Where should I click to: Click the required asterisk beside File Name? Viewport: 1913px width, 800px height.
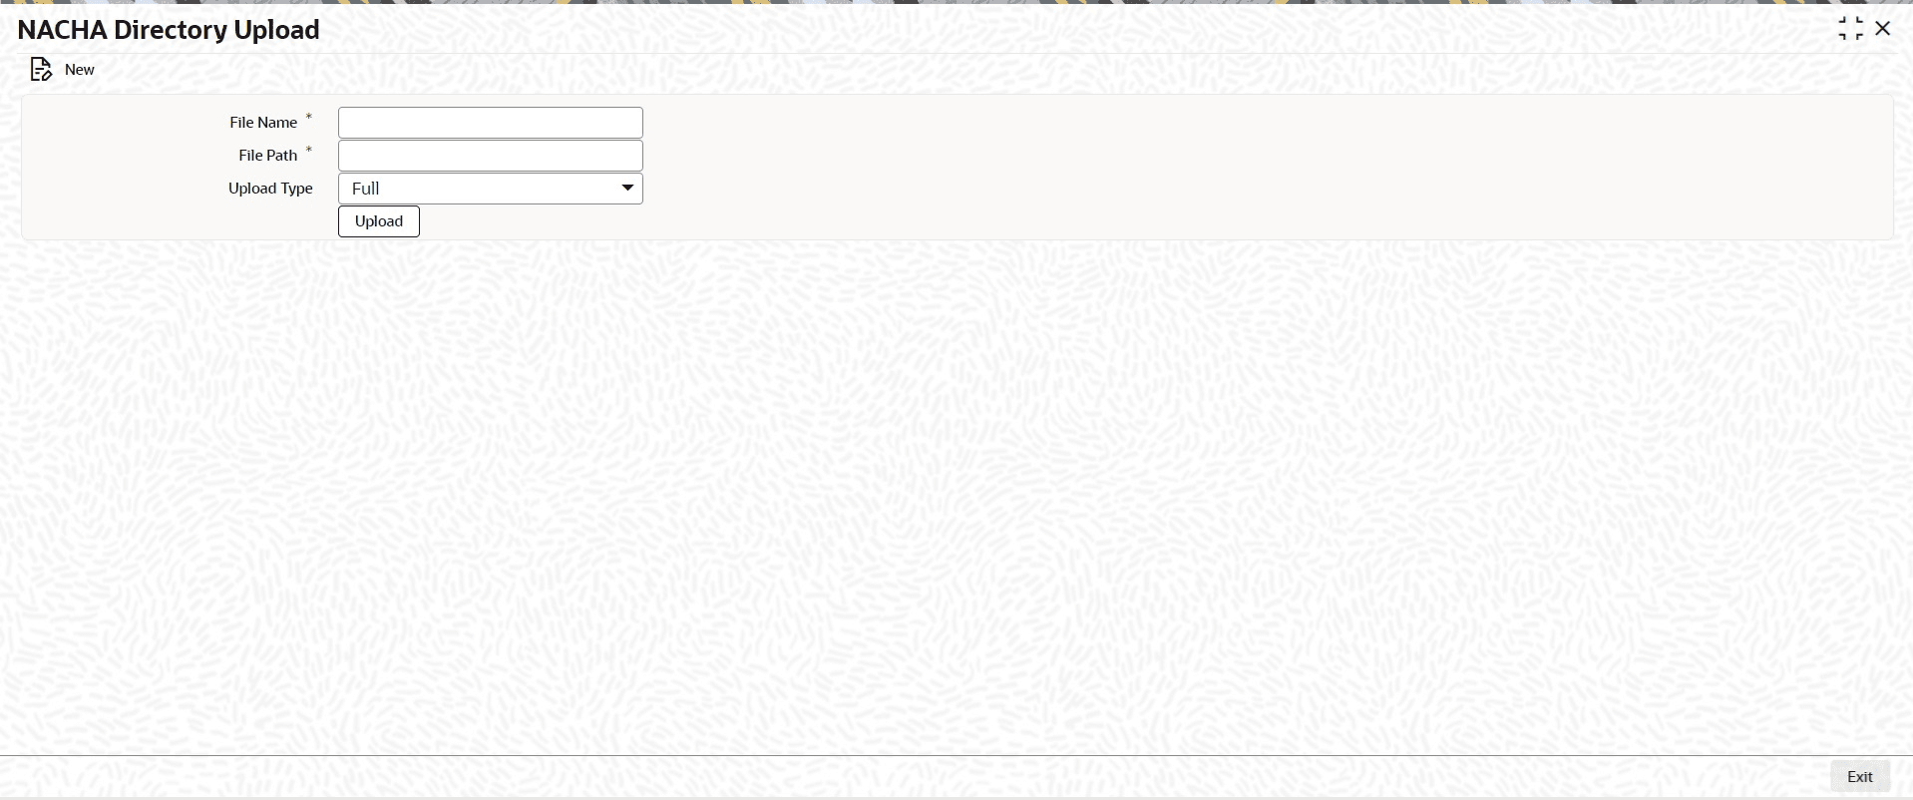(309, 118)
